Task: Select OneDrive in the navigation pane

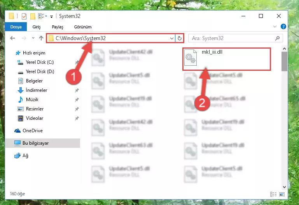Action: 28,131
